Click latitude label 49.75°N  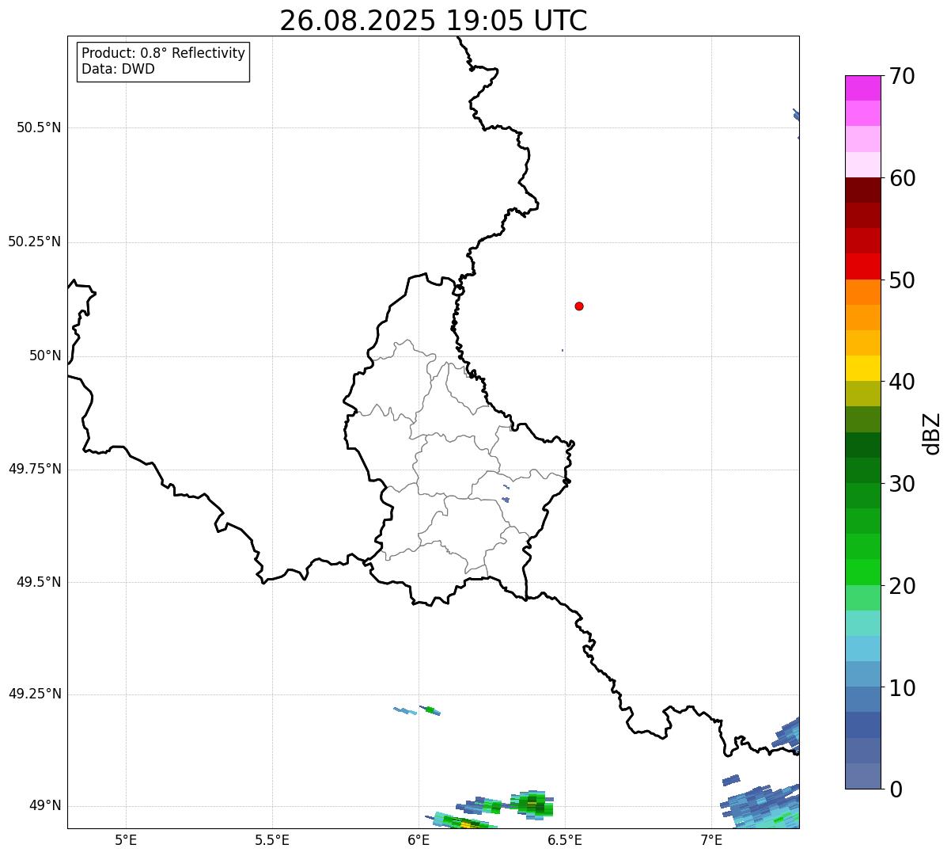point(34,469)
